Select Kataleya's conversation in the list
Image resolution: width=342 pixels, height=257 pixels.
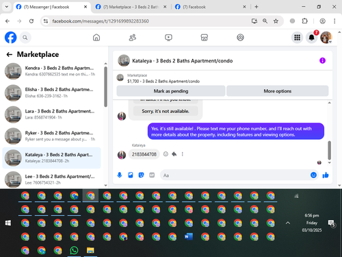pyautogui.click(x=51, y=158)
